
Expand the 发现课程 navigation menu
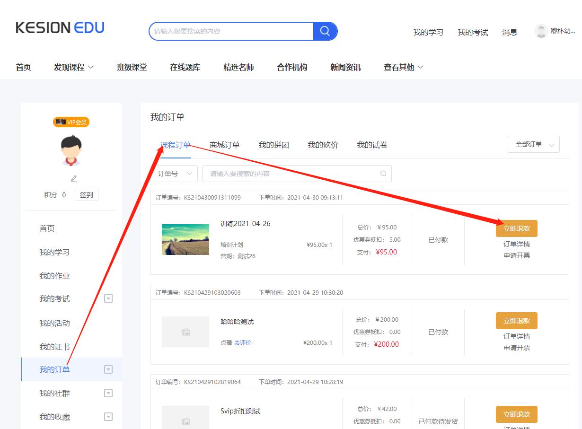pos(74,67)
